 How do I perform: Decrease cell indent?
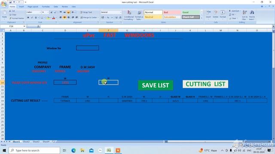click(x=73, y=18)
